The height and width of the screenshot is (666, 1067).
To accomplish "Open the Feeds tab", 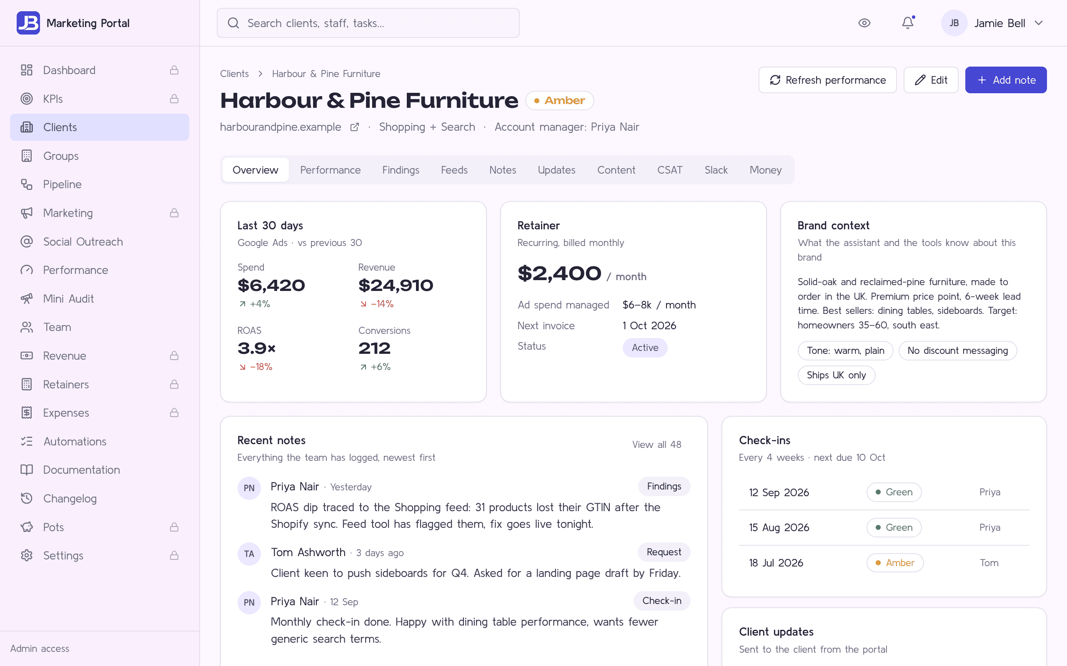I will click(454, 170).
